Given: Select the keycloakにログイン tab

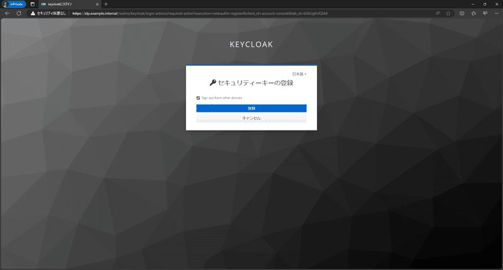Looking at the screenshot, I should click(x=70, y=4).
